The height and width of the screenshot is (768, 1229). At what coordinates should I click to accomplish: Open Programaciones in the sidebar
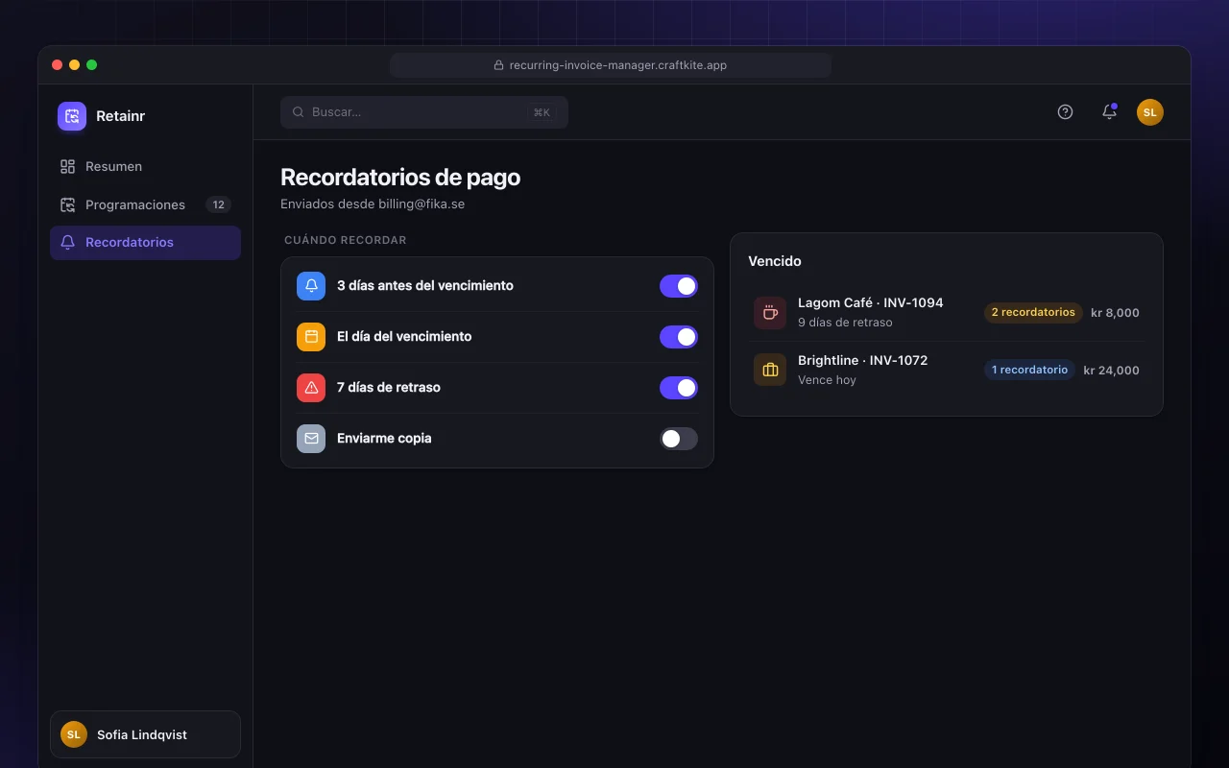[145, 204]
